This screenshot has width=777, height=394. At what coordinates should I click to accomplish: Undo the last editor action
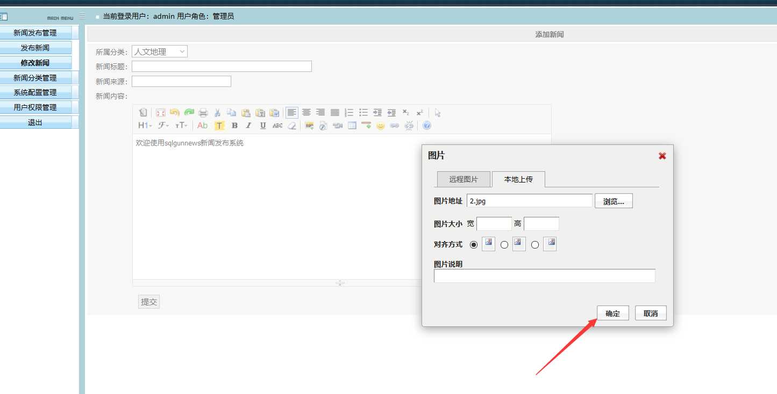[x=174, y=113]
